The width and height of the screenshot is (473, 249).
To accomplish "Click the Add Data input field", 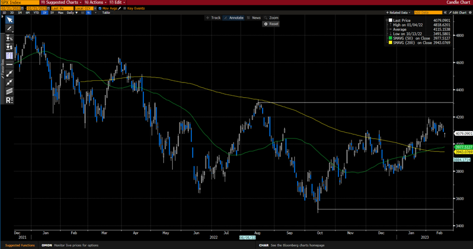I will pyautogui.click(x=428, y=13).
